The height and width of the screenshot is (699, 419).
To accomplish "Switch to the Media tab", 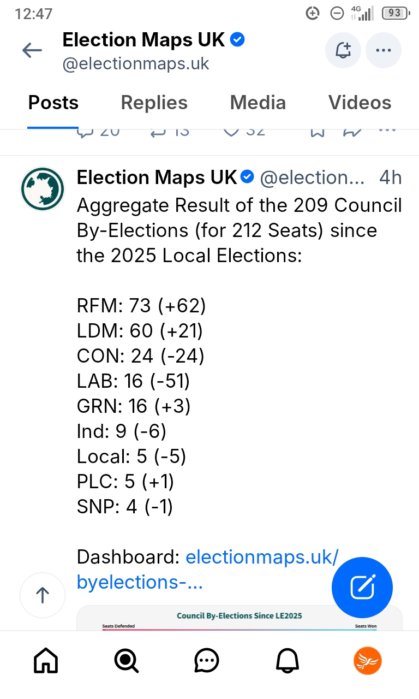I will [258, 103].
